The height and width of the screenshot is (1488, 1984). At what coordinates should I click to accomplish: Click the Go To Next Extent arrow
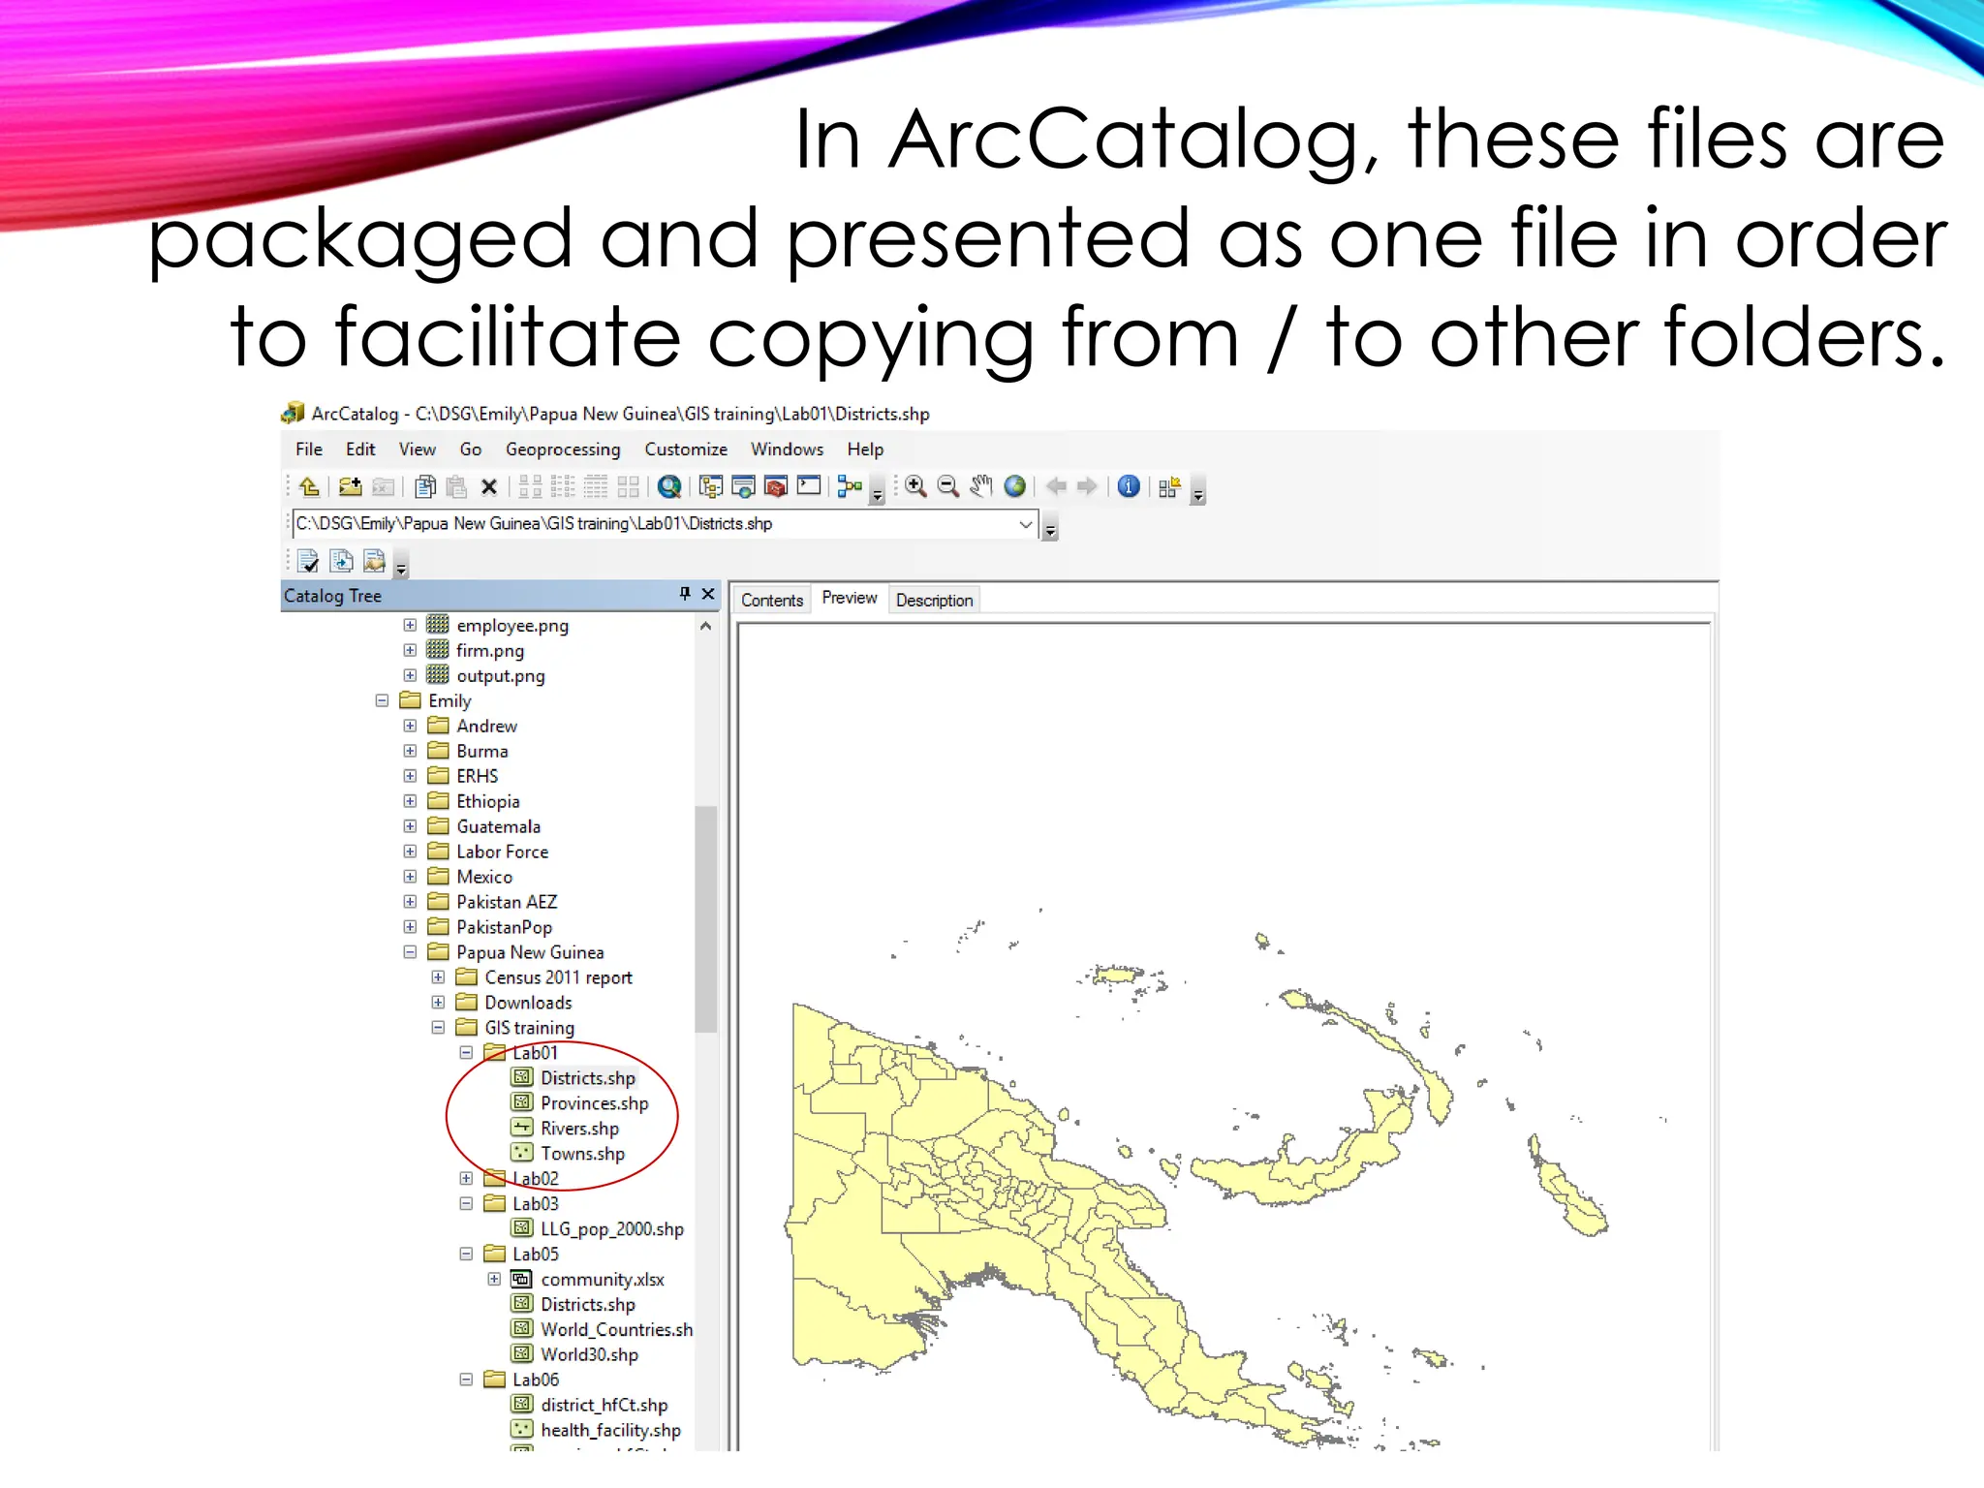click(x=1088, y=486)
